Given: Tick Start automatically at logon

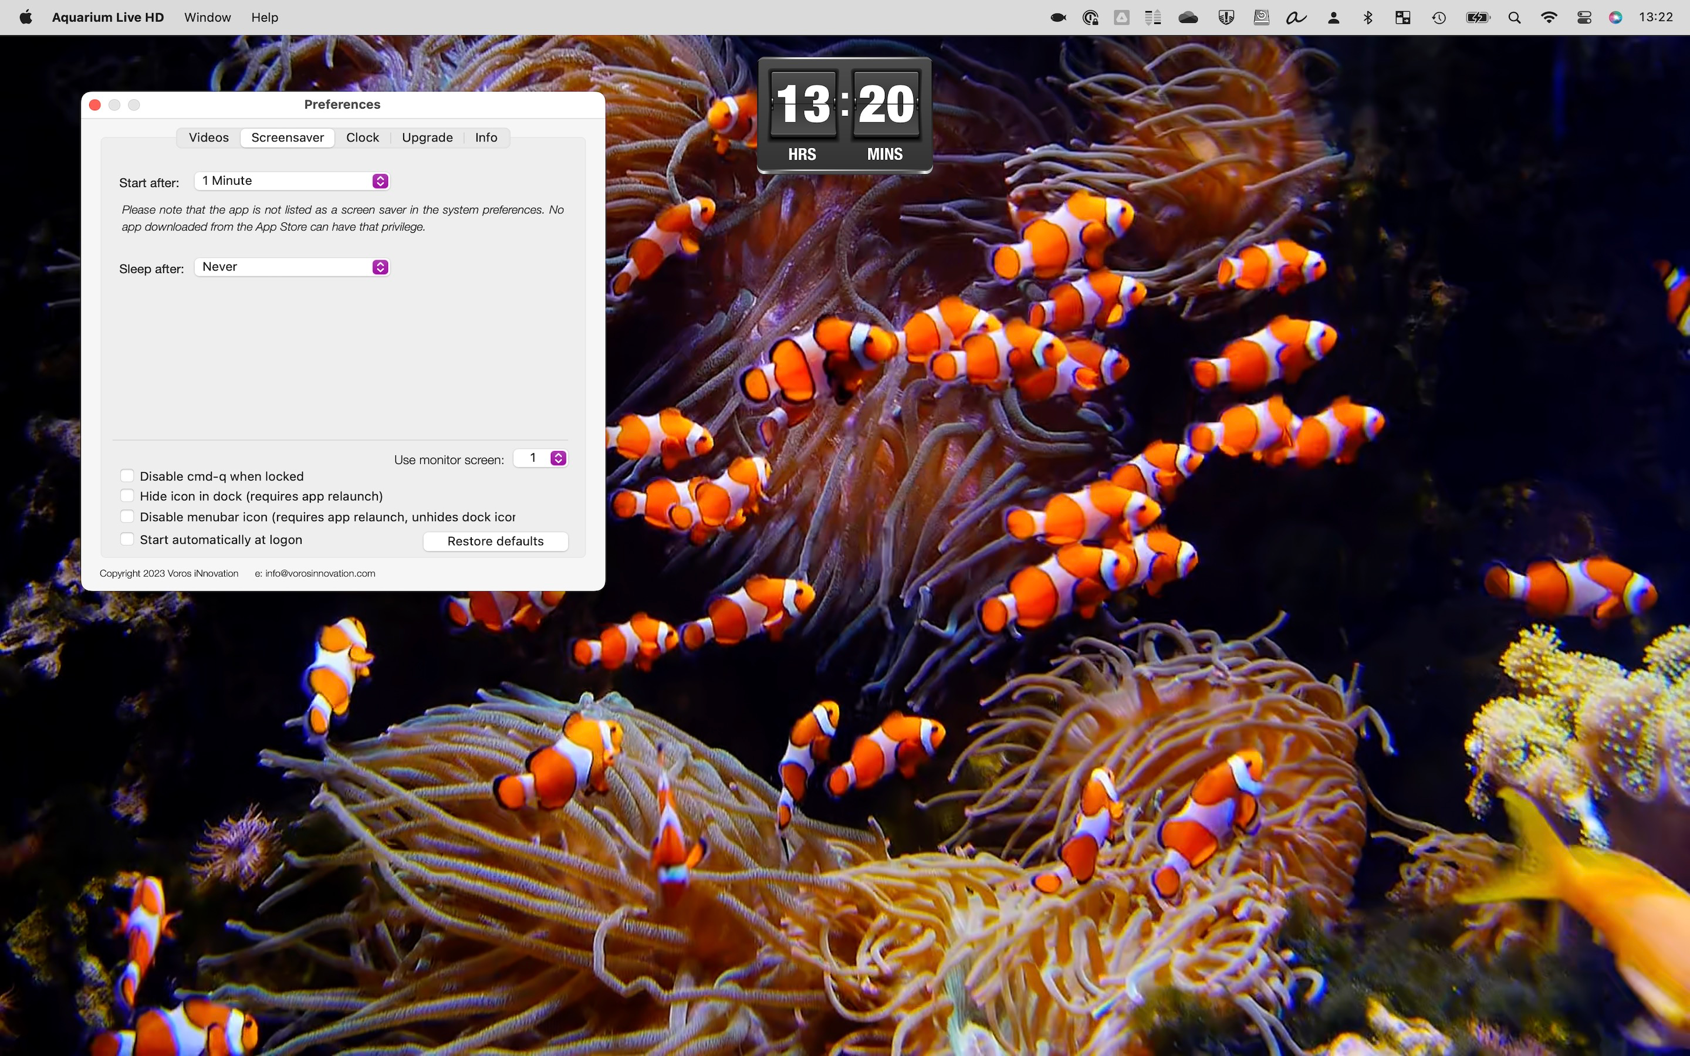Looking at the screenshot, I should 127,539.
